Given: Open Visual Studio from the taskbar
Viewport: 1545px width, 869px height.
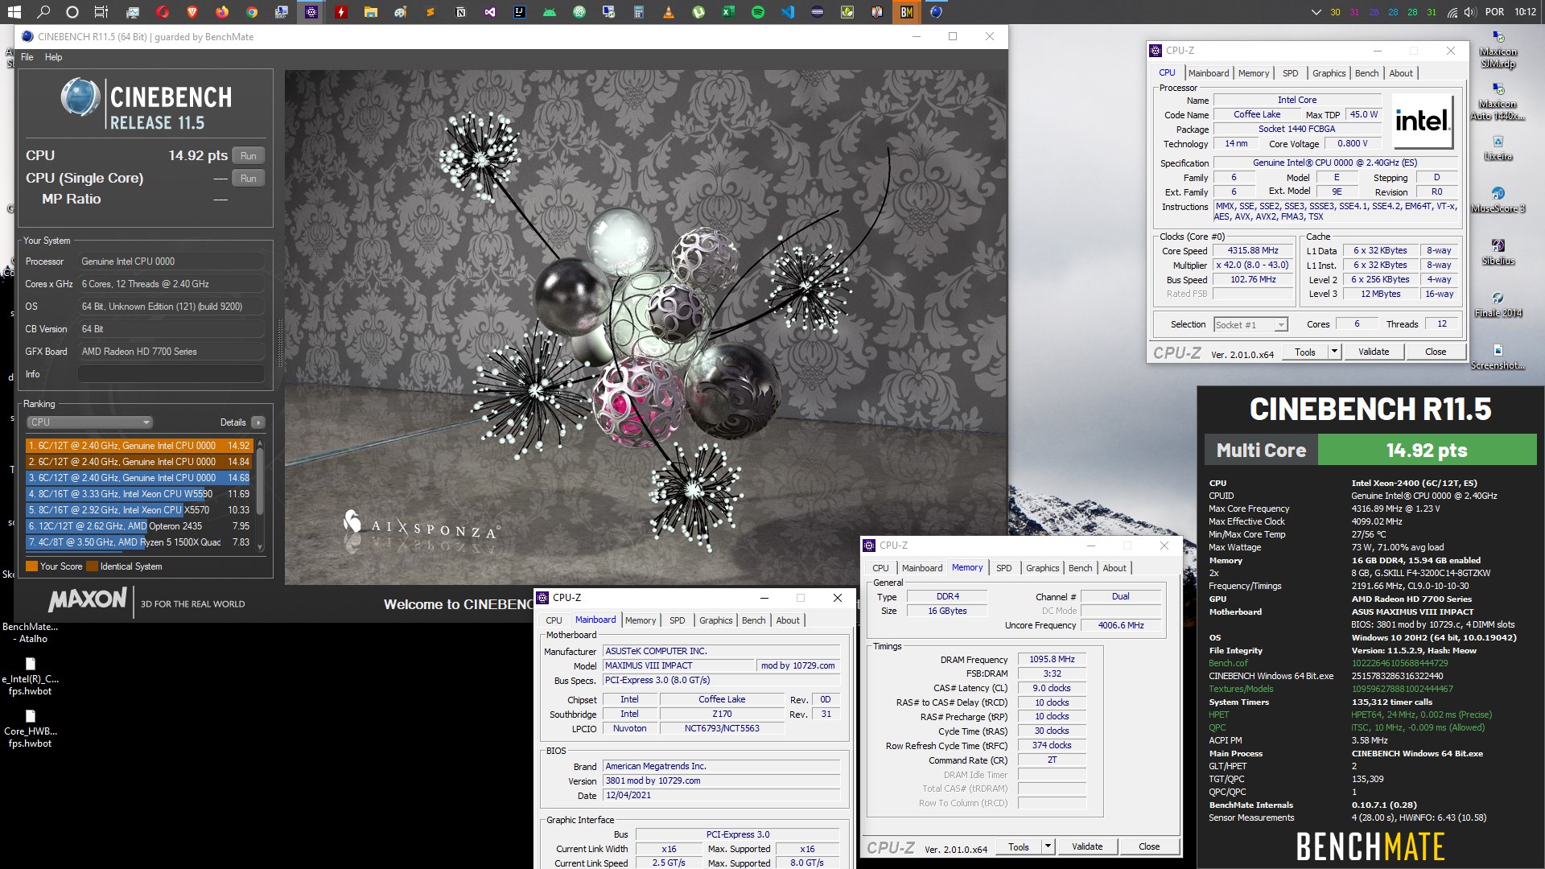Looking at the screenshot, I should click(490, 12).
